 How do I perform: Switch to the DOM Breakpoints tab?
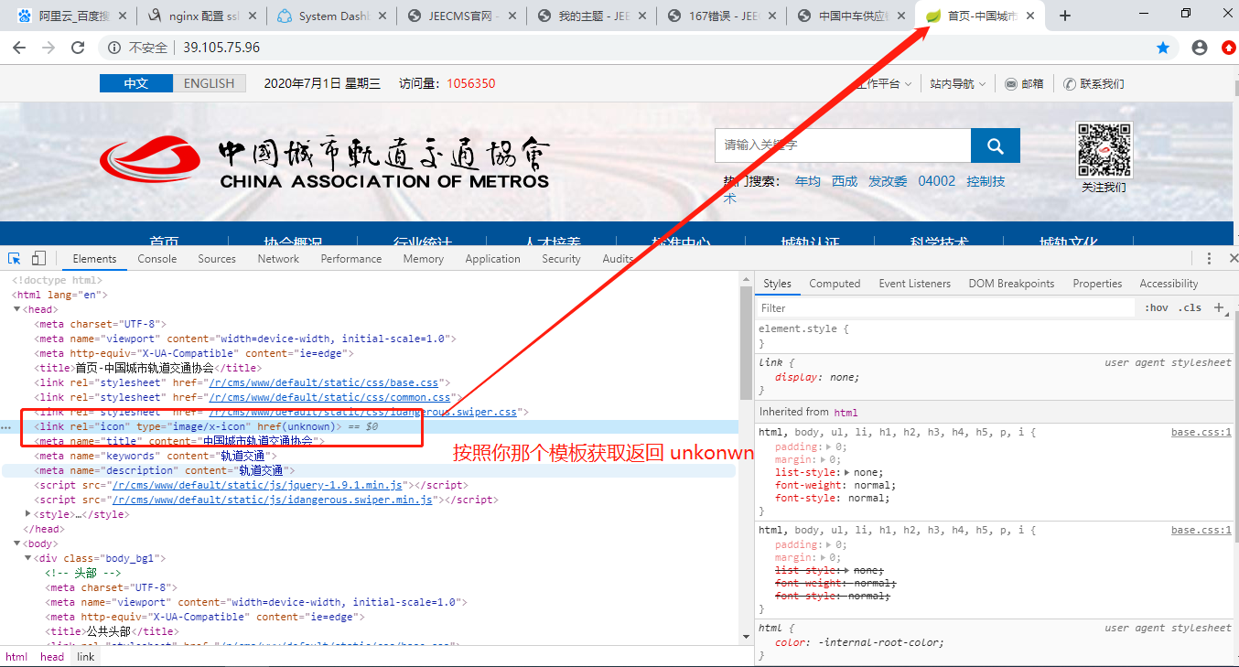click(1011, 284)
